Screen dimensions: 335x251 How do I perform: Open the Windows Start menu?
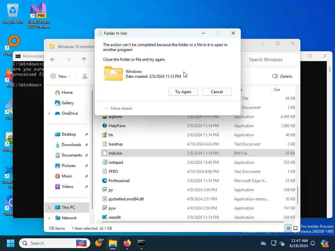pos(10,243)
